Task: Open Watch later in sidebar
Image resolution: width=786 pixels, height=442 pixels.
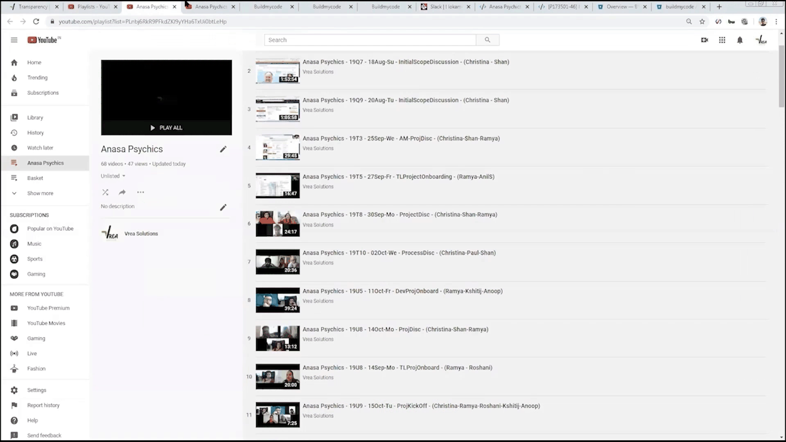Action: coord(40,148)
